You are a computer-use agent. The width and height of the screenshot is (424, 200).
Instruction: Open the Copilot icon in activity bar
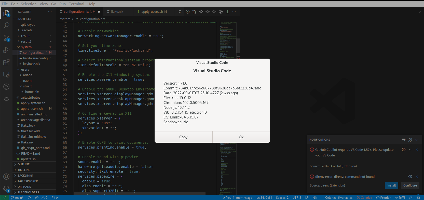[6, 99]
